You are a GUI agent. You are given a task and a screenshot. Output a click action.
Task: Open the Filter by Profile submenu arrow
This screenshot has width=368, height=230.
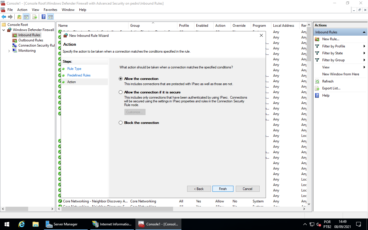pos(364,46)
